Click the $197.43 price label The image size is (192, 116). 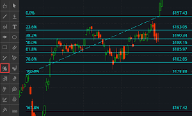(x=180, y=13)
